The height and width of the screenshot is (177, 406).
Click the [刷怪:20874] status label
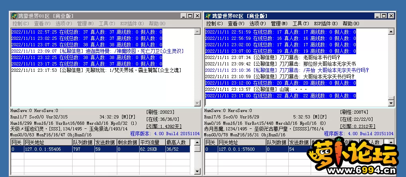click(354, 112)
